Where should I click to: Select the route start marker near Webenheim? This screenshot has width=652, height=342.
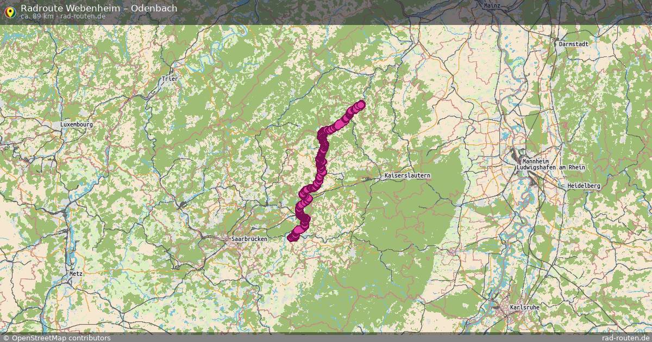(x=291, y=238)
